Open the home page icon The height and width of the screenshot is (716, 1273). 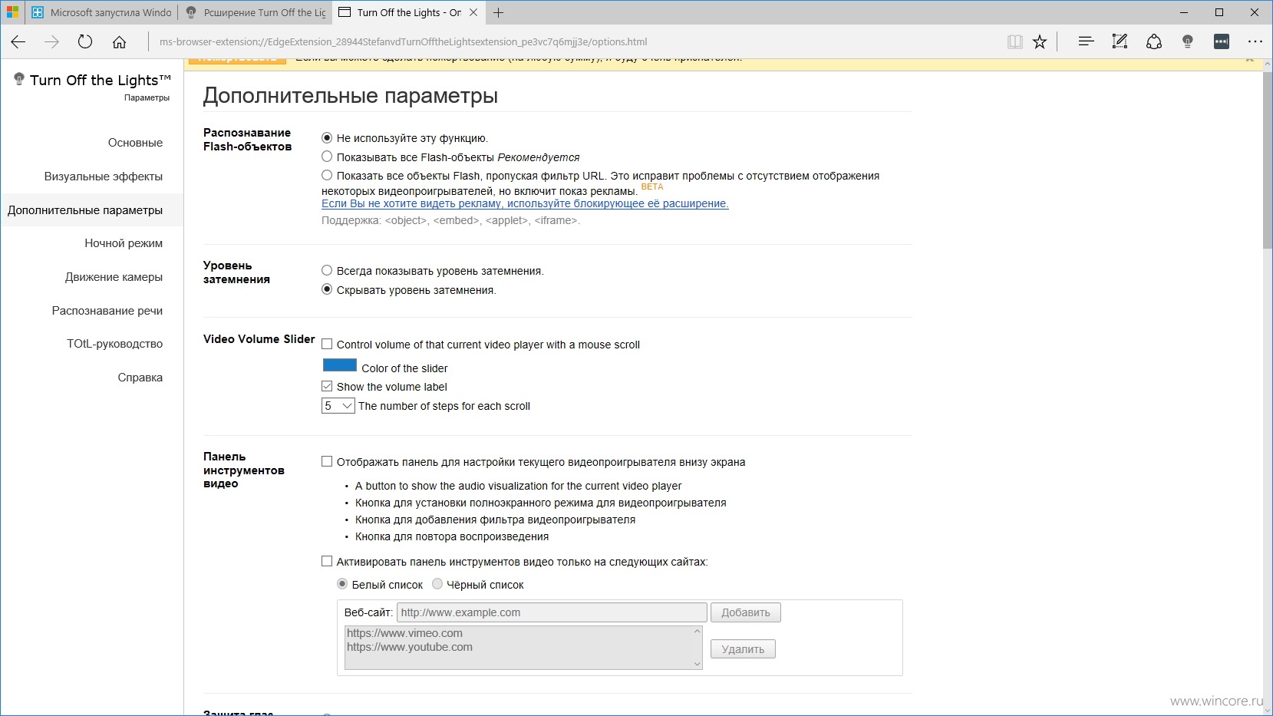coord(119,42)
